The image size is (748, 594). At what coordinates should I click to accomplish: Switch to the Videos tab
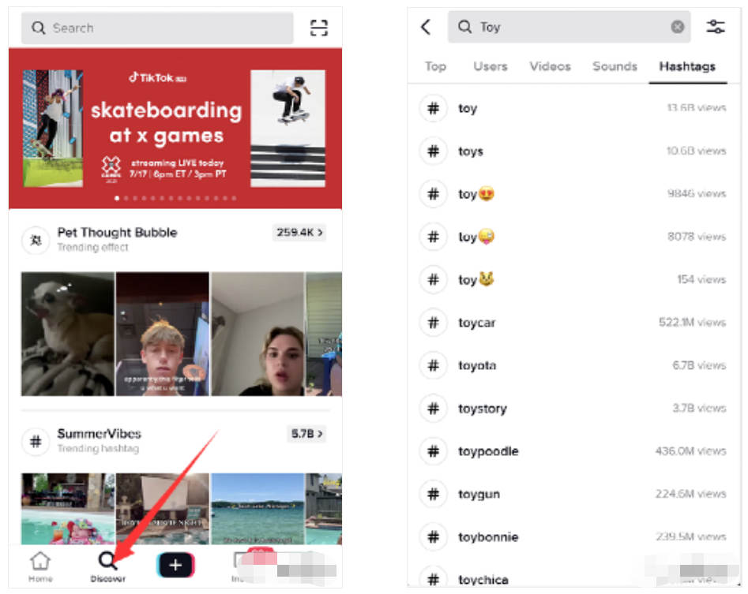point(550,66)
